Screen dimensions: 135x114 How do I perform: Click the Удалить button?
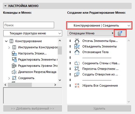point(99,108)
